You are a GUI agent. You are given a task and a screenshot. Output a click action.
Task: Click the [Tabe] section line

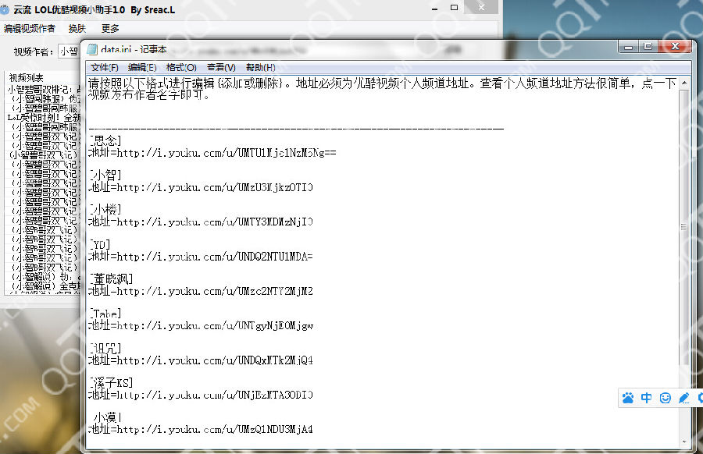(x=105, y=314)
